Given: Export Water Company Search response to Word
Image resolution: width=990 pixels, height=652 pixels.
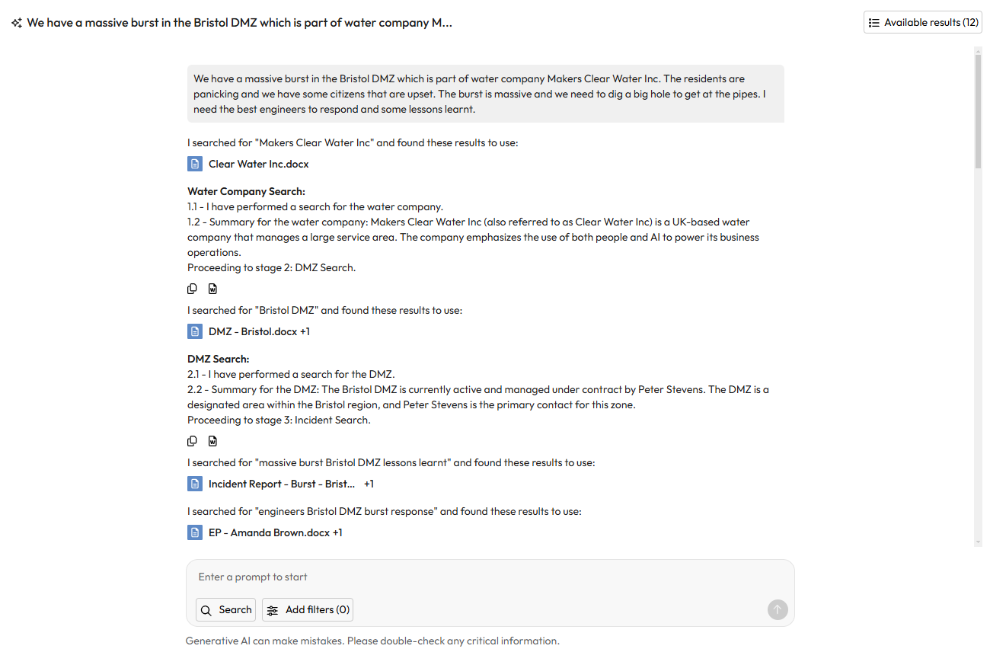Looking at the screenshot, I should [212, 289].
